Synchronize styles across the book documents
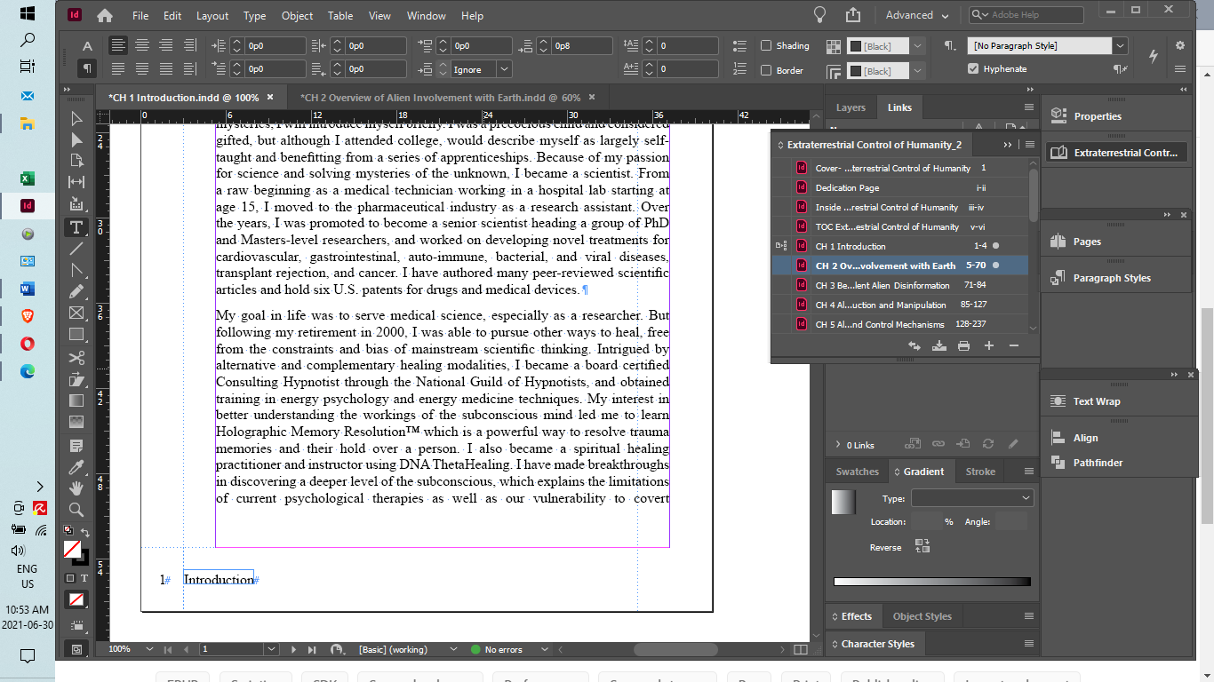 coord(914,345)
